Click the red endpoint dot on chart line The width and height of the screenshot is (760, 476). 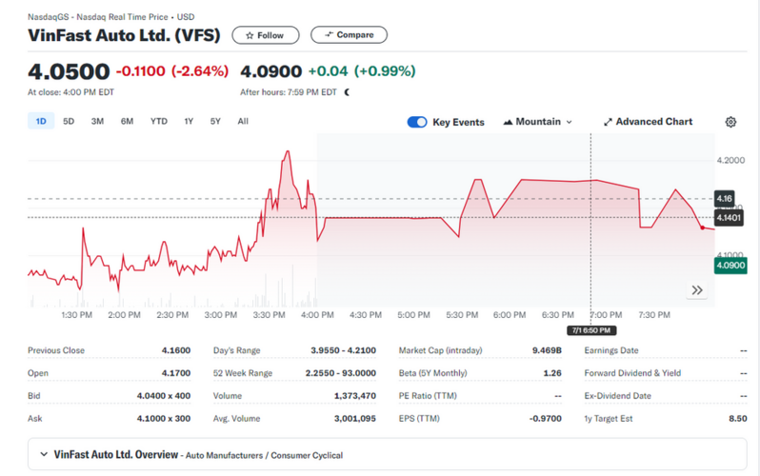702,228
